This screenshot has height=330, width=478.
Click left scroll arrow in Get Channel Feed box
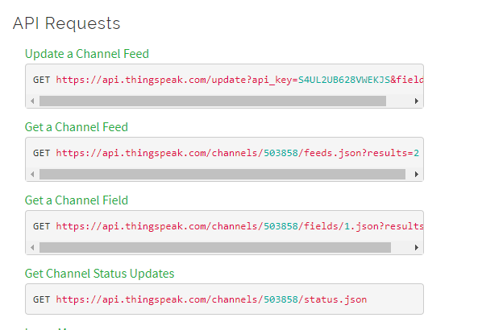point(32,175)
